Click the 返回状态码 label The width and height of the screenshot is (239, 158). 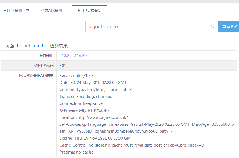pos(44,66)
